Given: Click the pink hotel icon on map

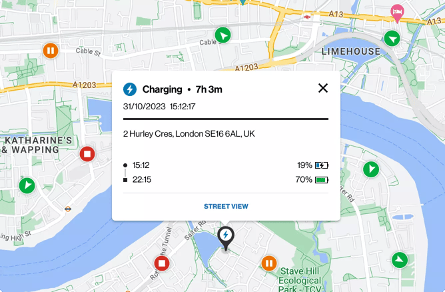Looking at the screenshot, I should click(397, 11).
